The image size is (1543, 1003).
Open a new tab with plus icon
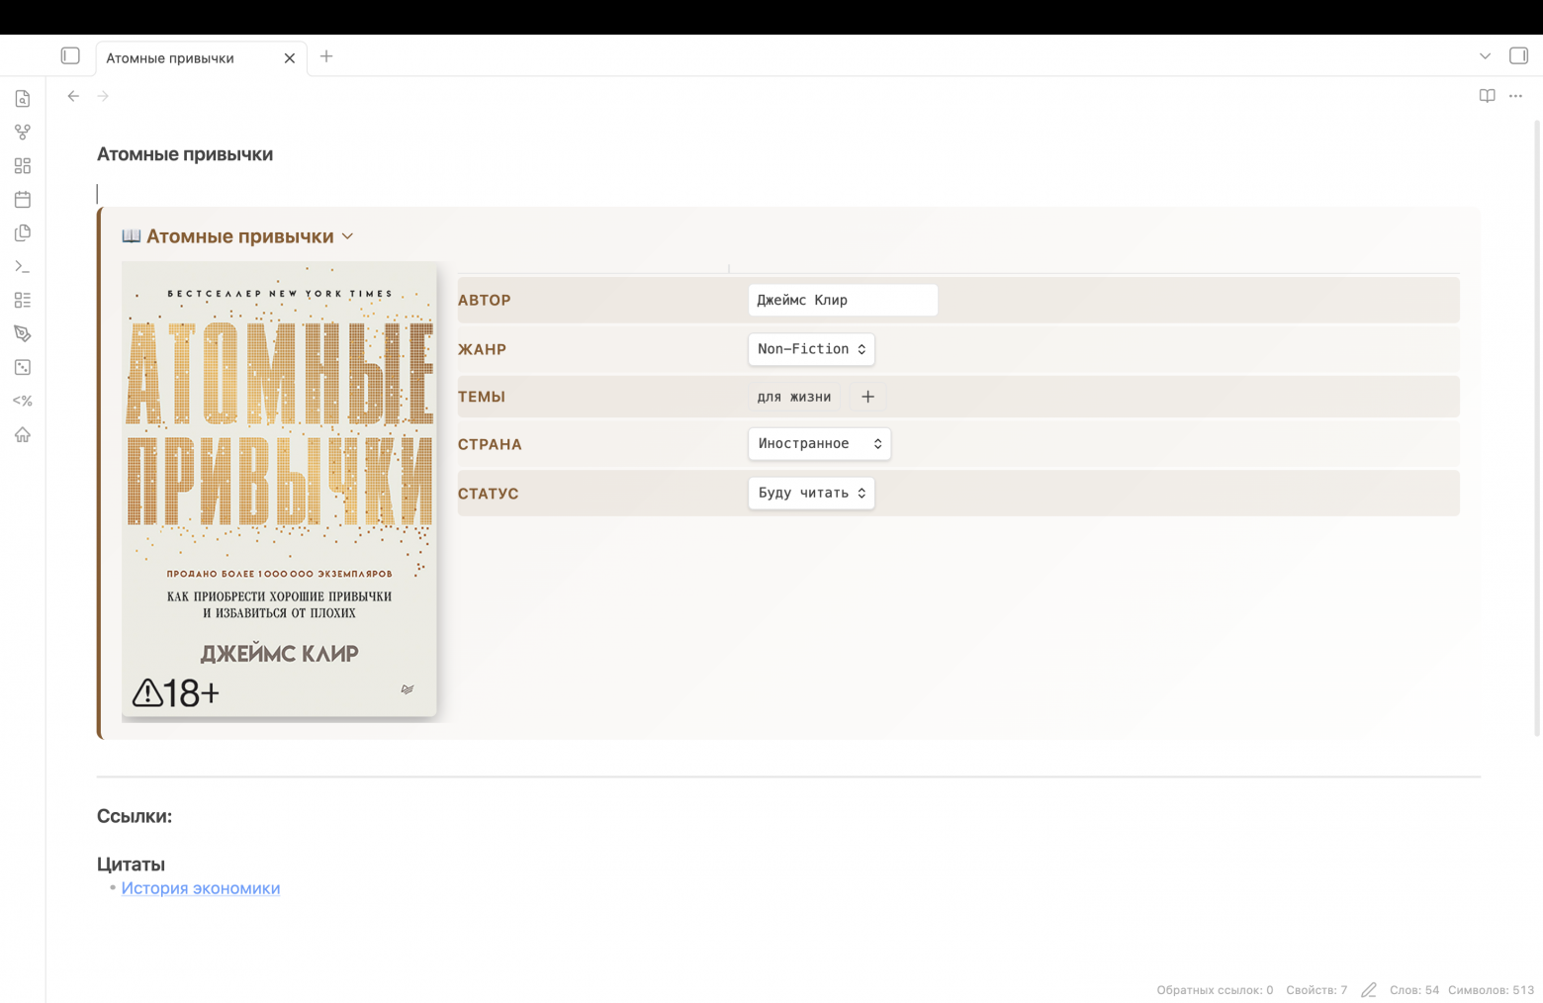point(326,56)
